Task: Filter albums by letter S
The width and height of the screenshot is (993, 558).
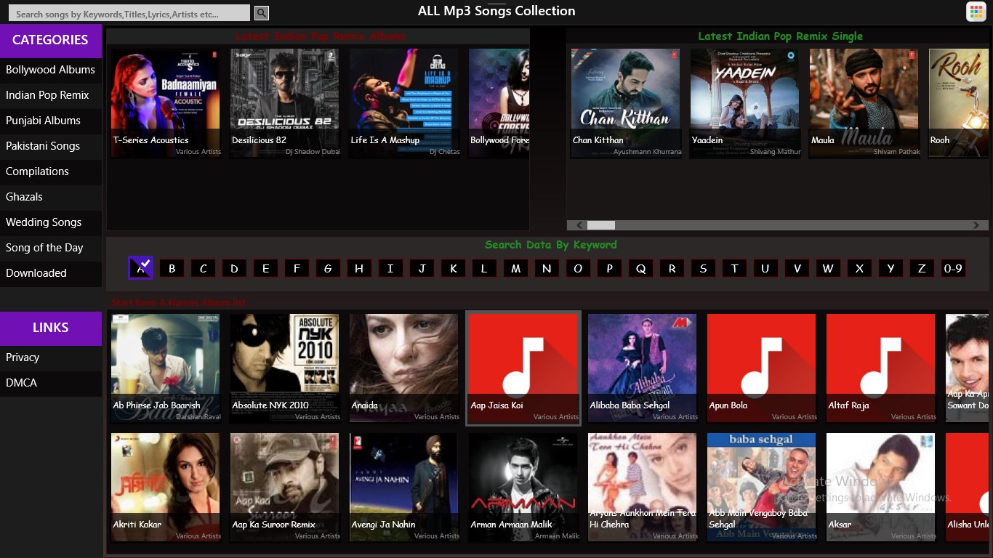Action: tap(703, 269)
